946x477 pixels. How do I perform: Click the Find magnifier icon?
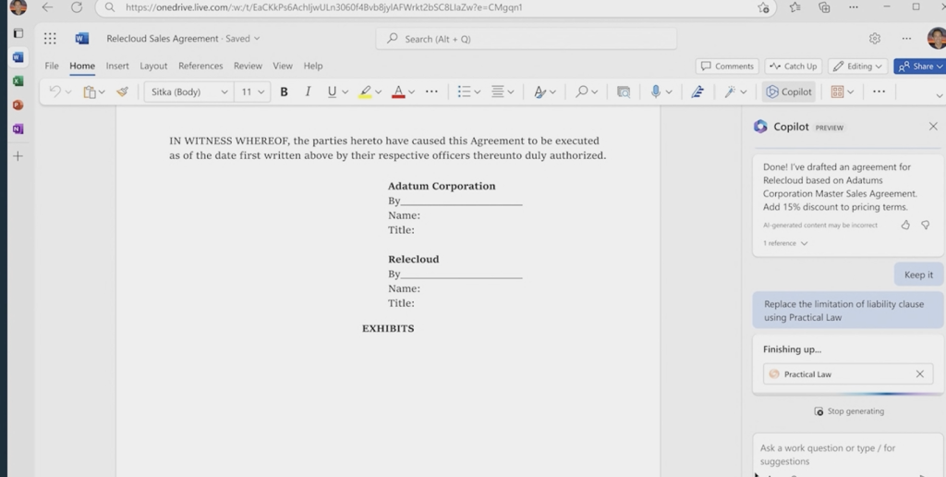tap(582, 92)
